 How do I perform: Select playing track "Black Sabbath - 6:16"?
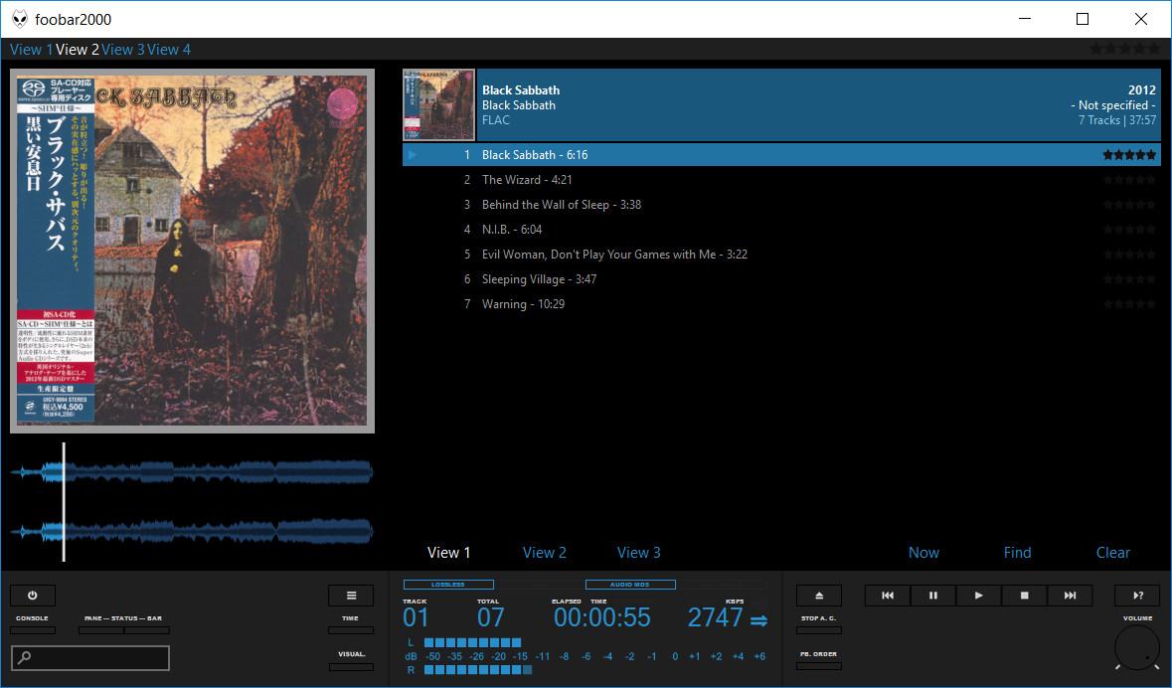[x=782, y=155]
